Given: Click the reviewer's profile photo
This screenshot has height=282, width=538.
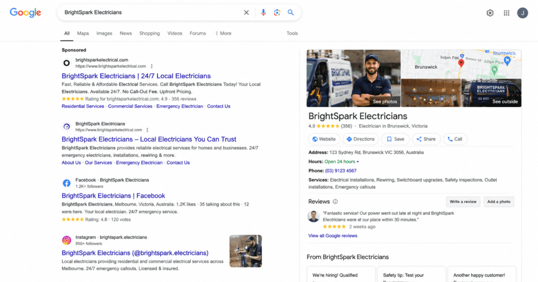Looking at the screenshot, I should click(313, 216).
